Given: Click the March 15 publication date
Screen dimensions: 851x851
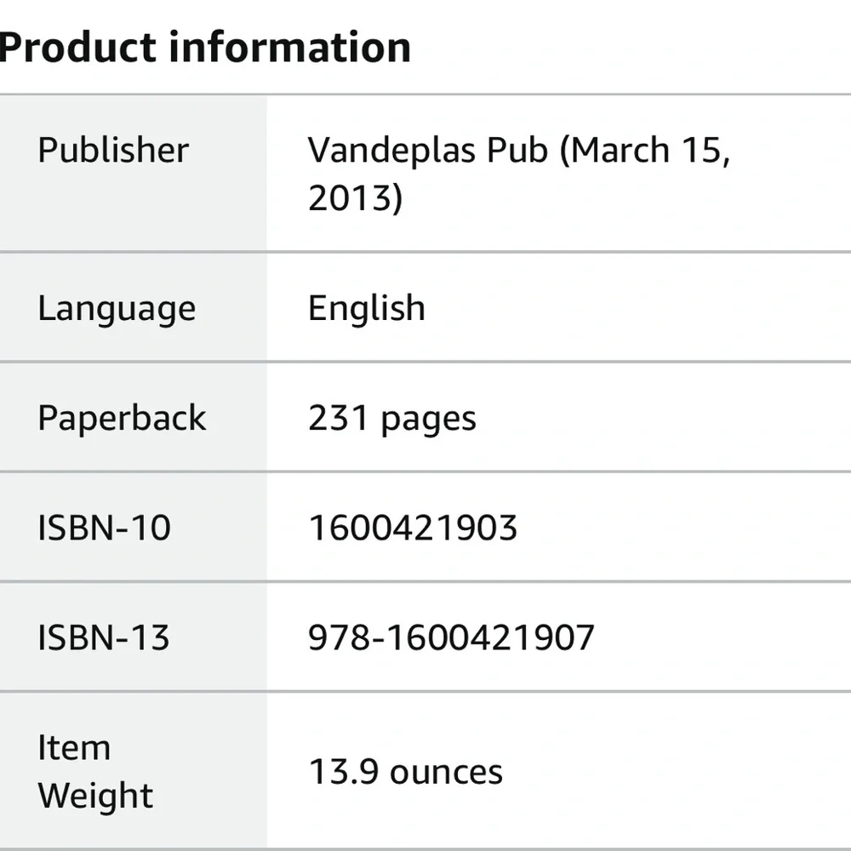Looking at the screenshot, I should (650, 151).
